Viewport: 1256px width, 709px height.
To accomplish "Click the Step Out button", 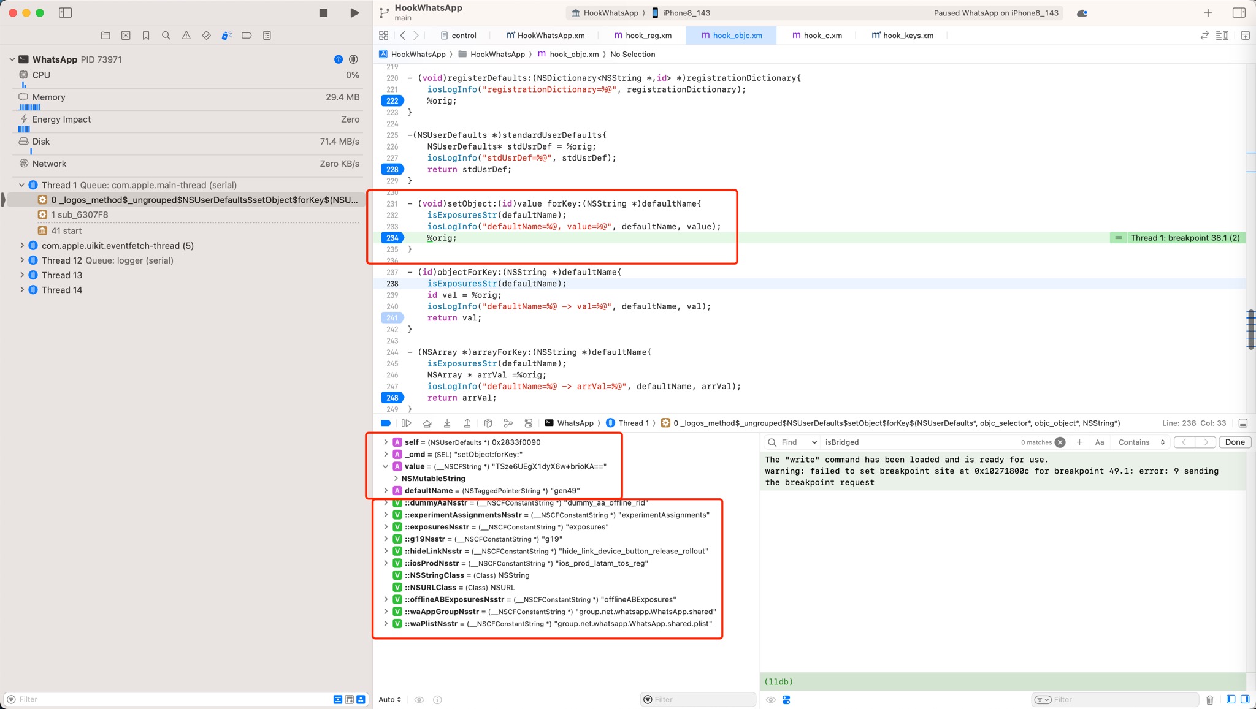I will pos(467,423).
